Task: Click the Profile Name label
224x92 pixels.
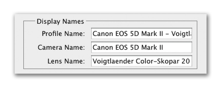Action: (63, 34)
